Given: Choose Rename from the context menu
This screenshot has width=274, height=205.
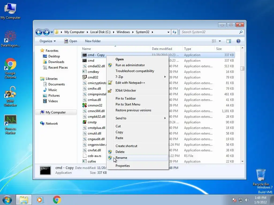Looking at the screenshot, I should (x=137, y=158).
